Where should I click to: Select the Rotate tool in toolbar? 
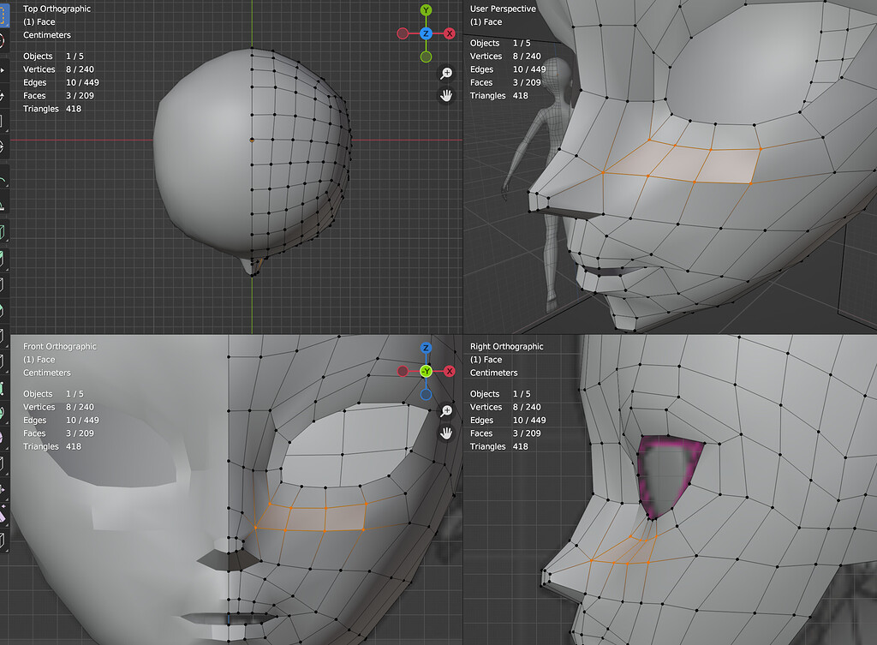click(x=3, y=96)
